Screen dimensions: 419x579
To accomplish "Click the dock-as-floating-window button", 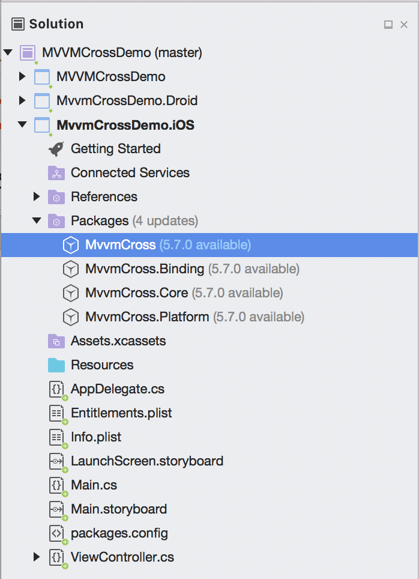I will tap(388, 24).
